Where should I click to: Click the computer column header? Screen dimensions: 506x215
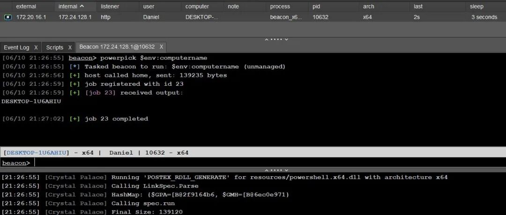(197, 7)
